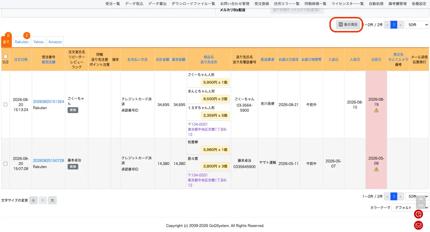This screenshot has width=430, height=232.
Task: Sort by 出荷日 column header
Action: coord(376,59)
